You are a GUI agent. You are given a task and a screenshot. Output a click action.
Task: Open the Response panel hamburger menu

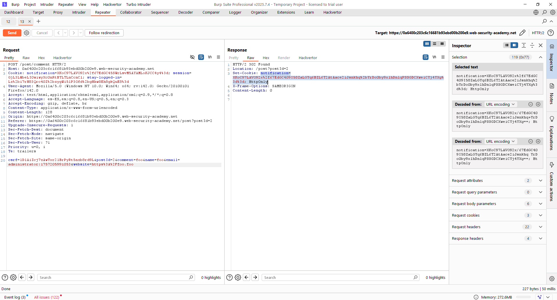443,57
